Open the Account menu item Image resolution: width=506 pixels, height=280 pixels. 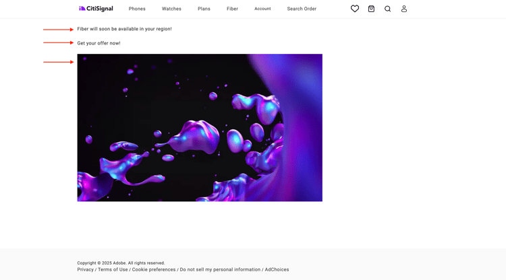point(262,9)
